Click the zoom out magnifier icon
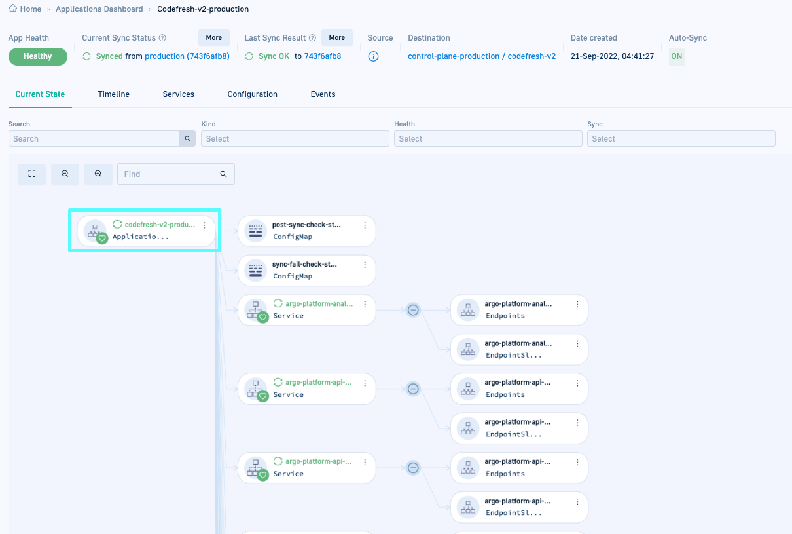Image resolution: width=792 pixels, height=534 pixels. point(65,174)
